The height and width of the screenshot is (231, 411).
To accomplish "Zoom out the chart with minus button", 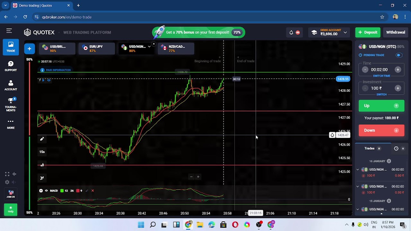I will 191,176.
